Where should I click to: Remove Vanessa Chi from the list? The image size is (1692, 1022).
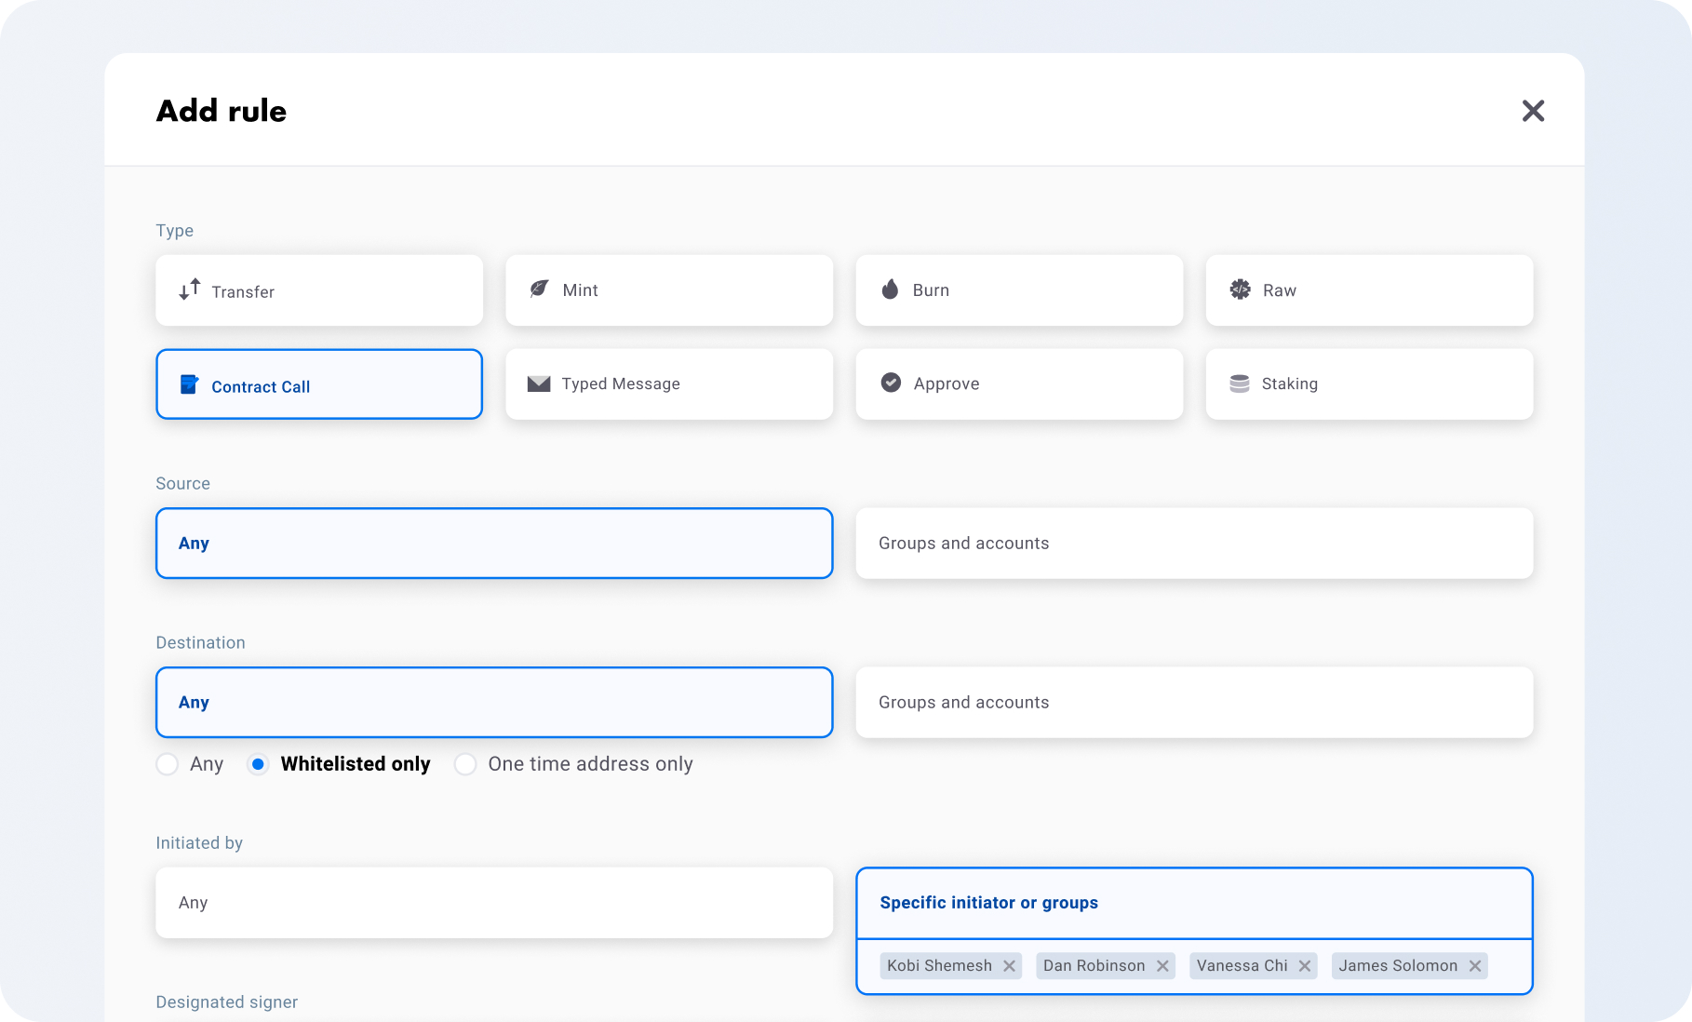(x=1305, y=966)
